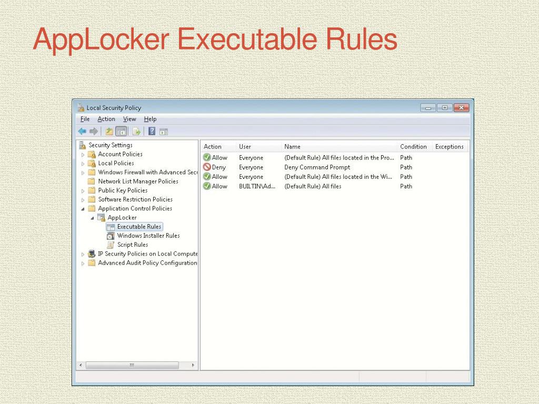Click the Software Restriction Policies folder icon
The height and width of the screenshot is (404, 539).
coord(92,199)
